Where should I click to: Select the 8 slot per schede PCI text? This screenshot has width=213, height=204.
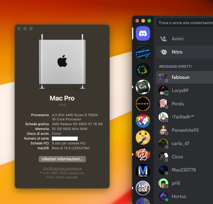(69, 143)
